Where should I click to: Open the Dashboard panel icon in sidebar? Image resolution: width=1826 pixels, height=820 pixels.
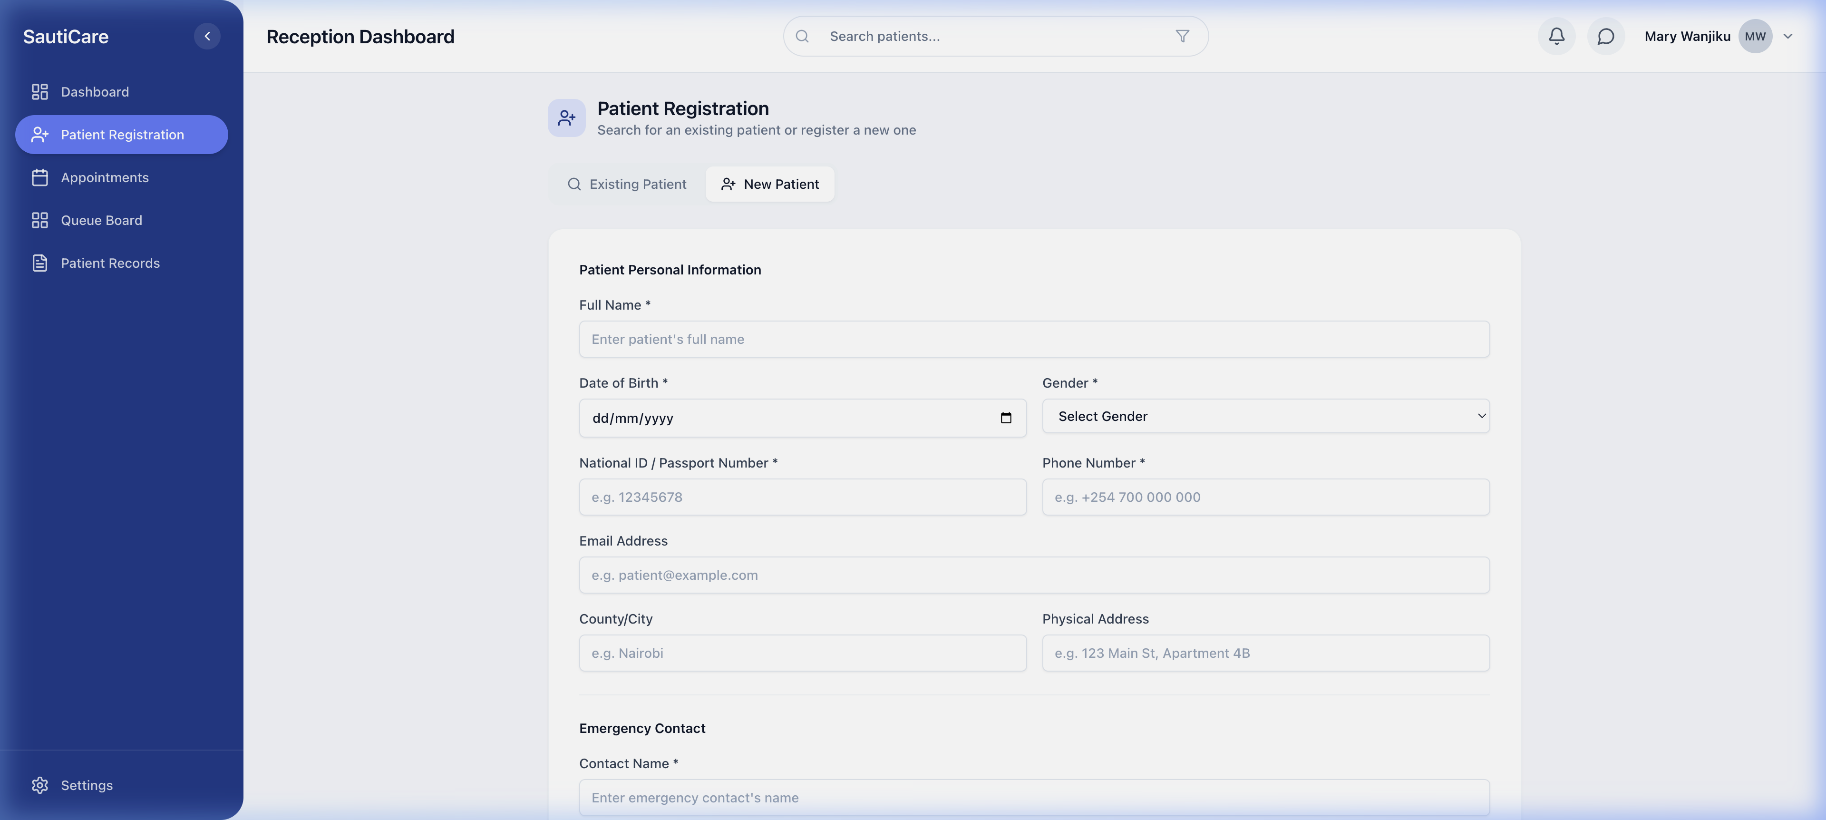pos(39,91)
